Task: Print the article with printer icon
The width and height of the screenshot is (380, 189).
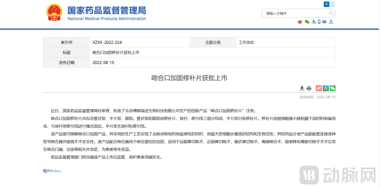Action: [x=309, y=88]
